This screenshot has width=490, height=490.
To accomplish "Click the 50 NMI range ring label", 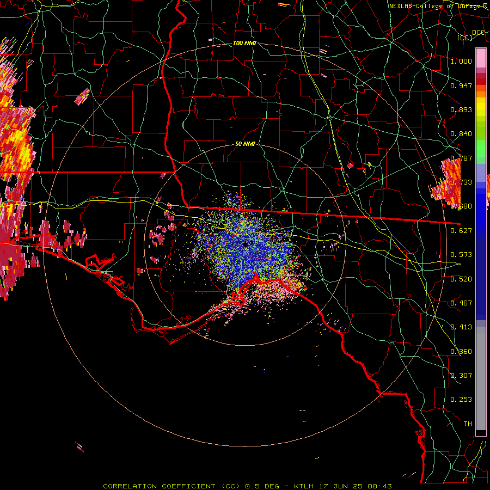I will tap(246, 144).
